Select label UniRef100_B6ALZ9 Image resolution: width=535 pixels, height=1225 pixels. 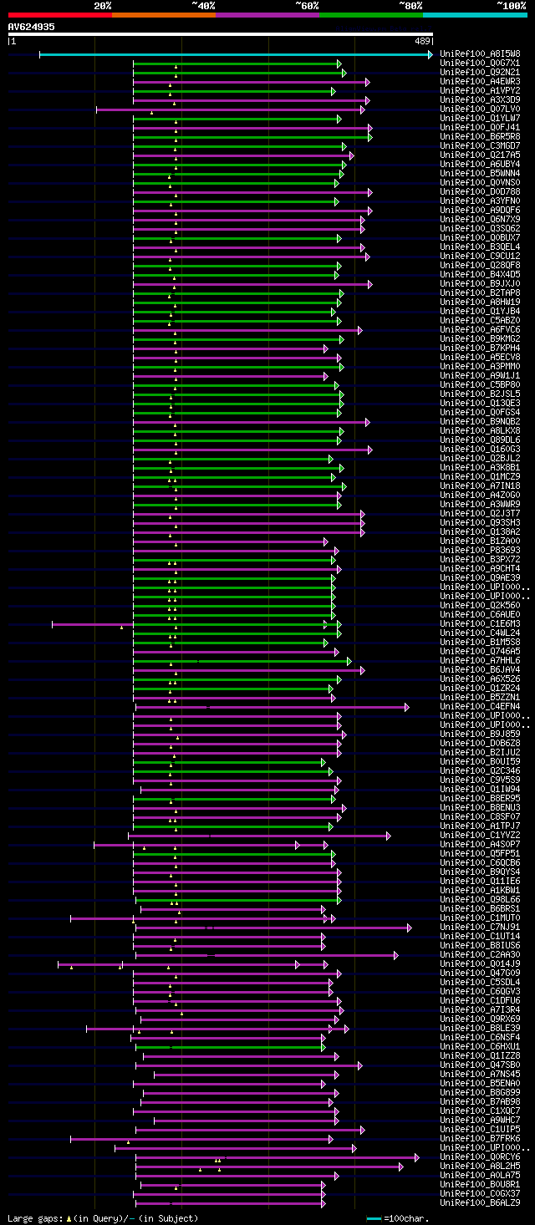480,1203
